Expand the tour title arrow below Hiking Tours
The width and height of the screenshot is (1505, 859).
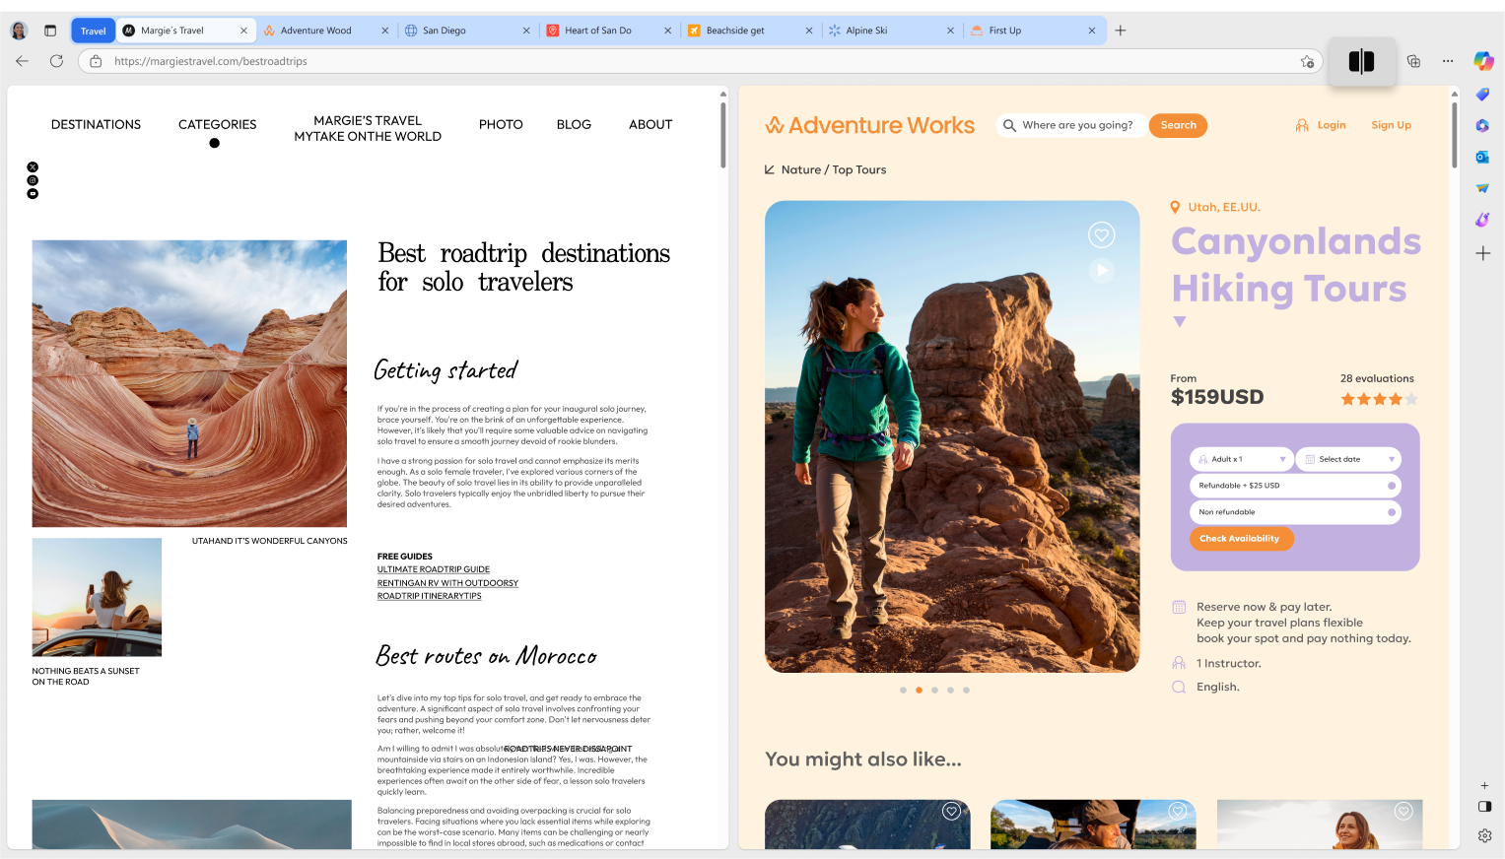click(1179, 321)
